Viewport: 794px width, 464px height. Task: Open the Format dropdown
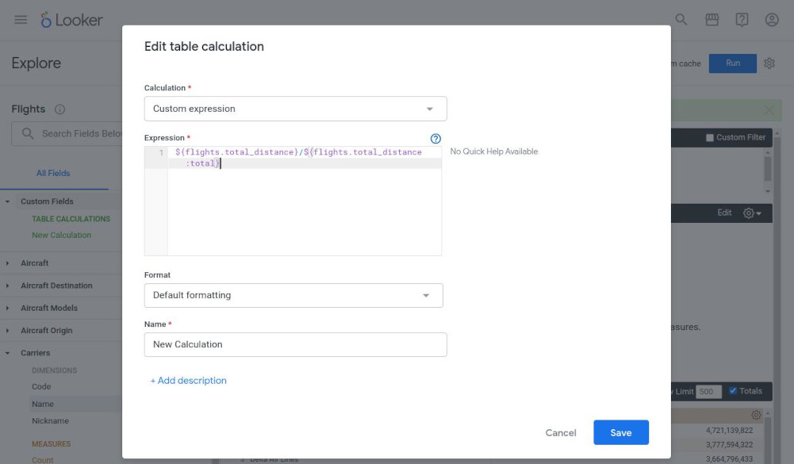[293, 295]
